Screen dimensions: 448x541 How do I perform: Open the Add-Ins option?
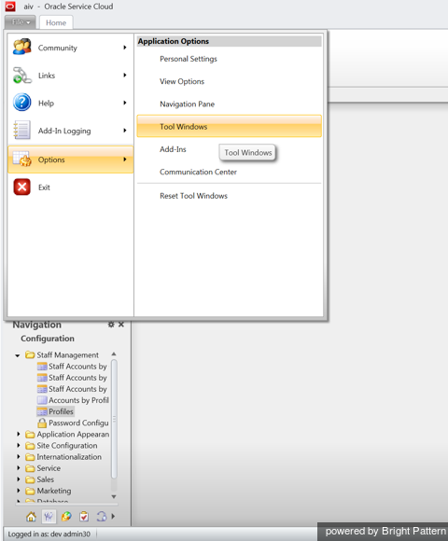point(173,149)
